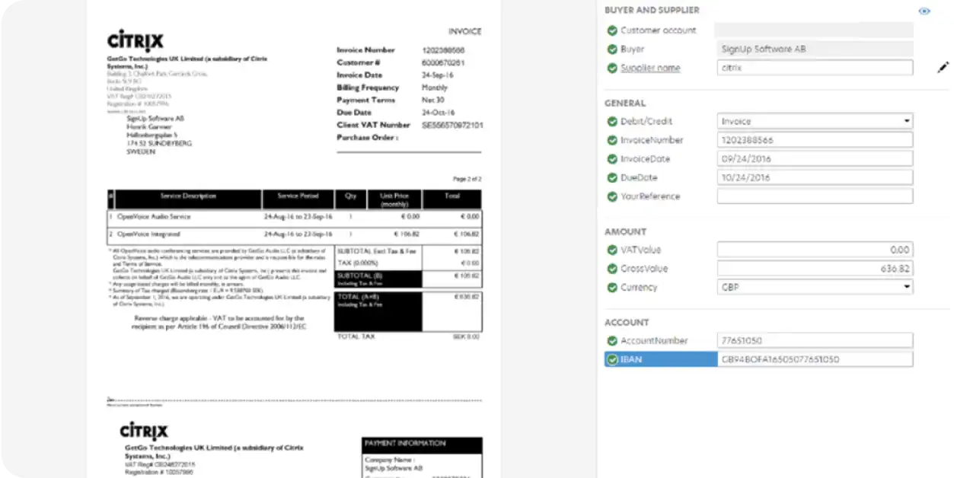Click the green check beside VATValue
The image size is (954, 478).
click(612, 250)
